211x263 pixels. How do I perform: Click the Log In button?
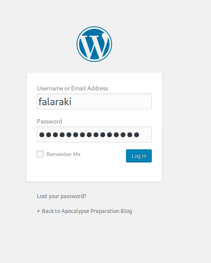pos(139,156)
